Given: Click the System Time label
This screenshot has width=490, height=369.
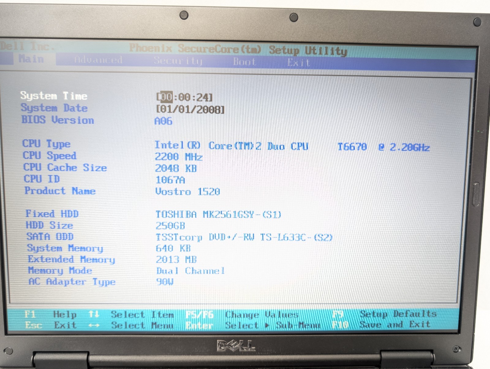Looking at the screenshot, I should tap(54, 96).
